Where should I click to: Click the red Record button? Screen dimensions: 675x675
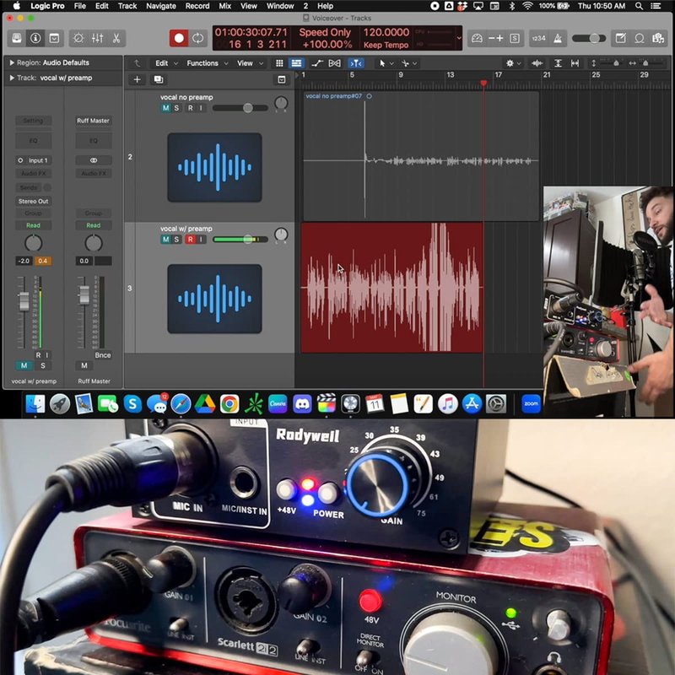pos(179,38)
